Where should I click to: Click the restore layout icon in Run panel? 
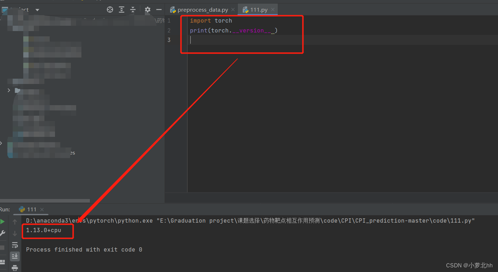click(2, 262)
